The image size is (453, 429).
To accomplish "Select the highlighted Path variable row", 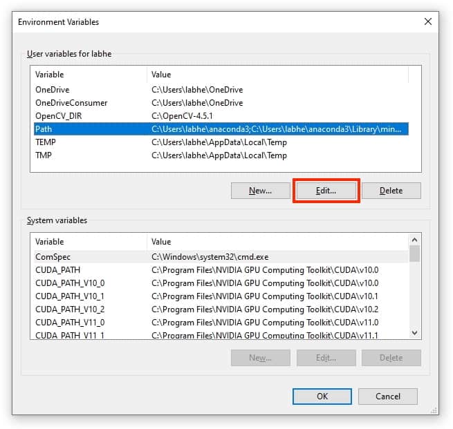I will click(x=221, y=129).
